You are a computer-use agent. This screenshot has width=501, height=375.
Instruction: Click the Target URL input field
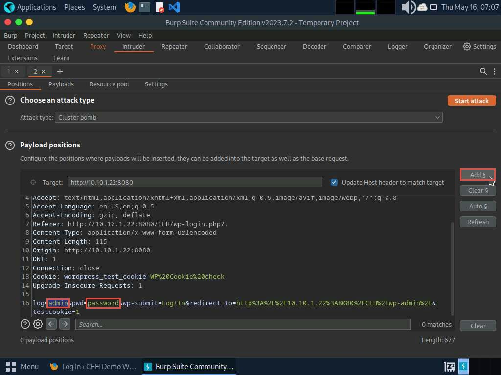194,182
